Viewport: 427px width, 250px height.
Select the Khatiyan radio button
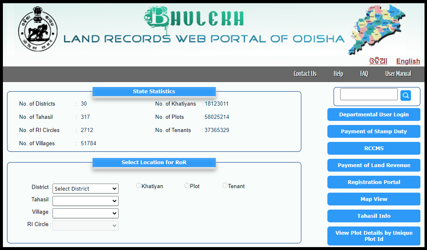pyautogui.click(x=138, y=186)
